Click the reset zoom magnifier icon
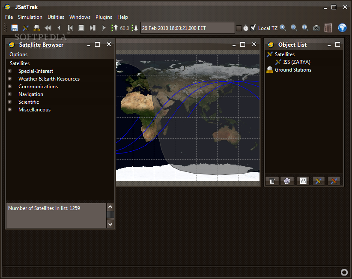 click(305, 27)
